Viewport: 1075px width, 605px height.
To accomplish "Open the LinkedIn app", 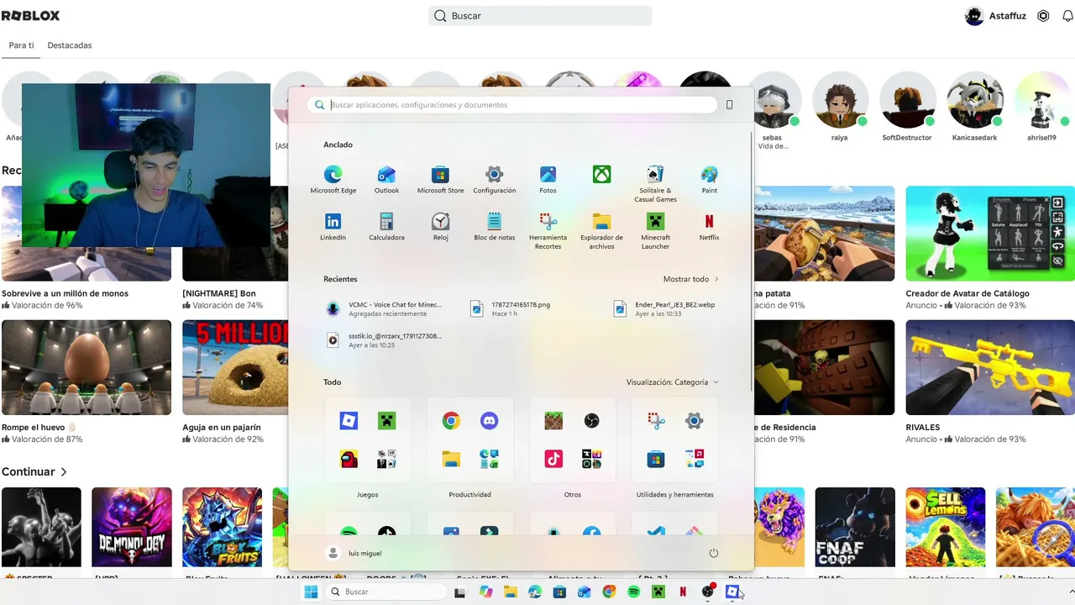I will pos(333,226).
